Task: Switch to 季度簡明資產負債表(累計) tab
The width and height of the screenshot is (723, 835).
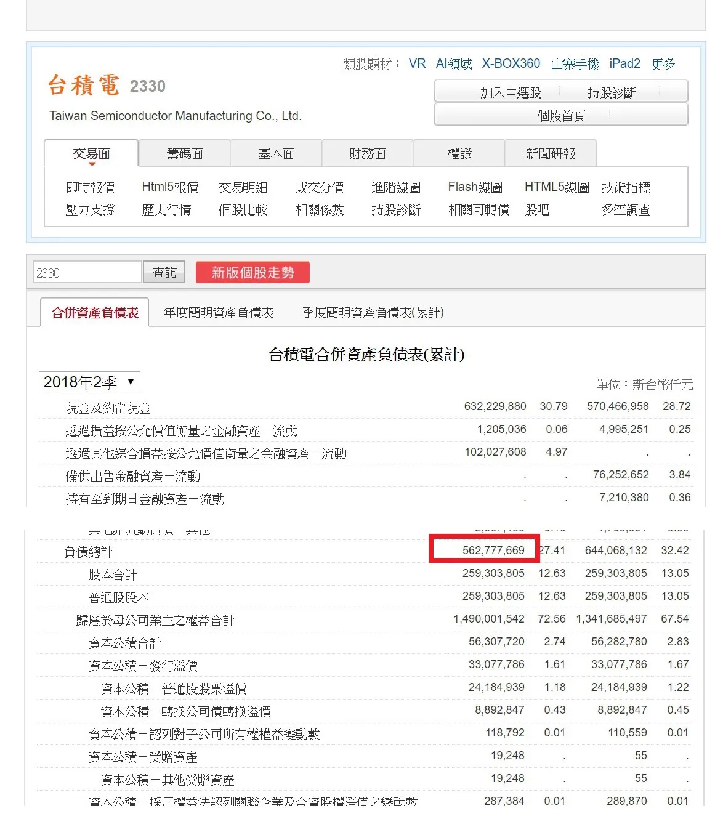Action: click(x=373, y=313)
